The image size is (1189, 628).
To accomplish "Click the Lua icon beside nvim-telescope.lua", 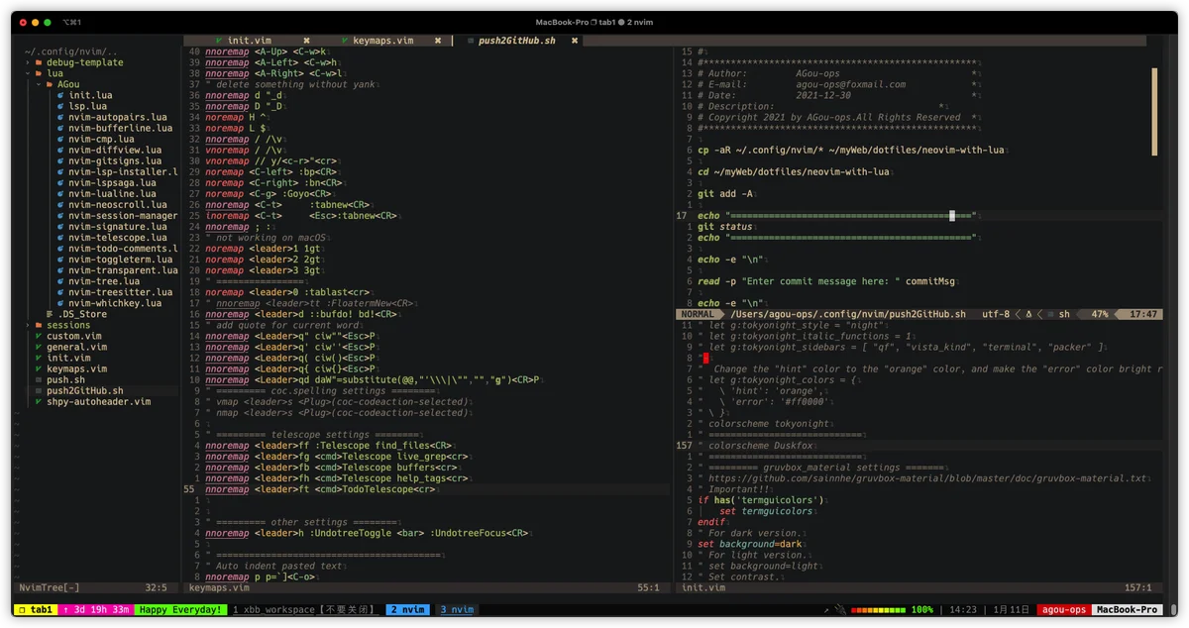I will tap(60, 238).
